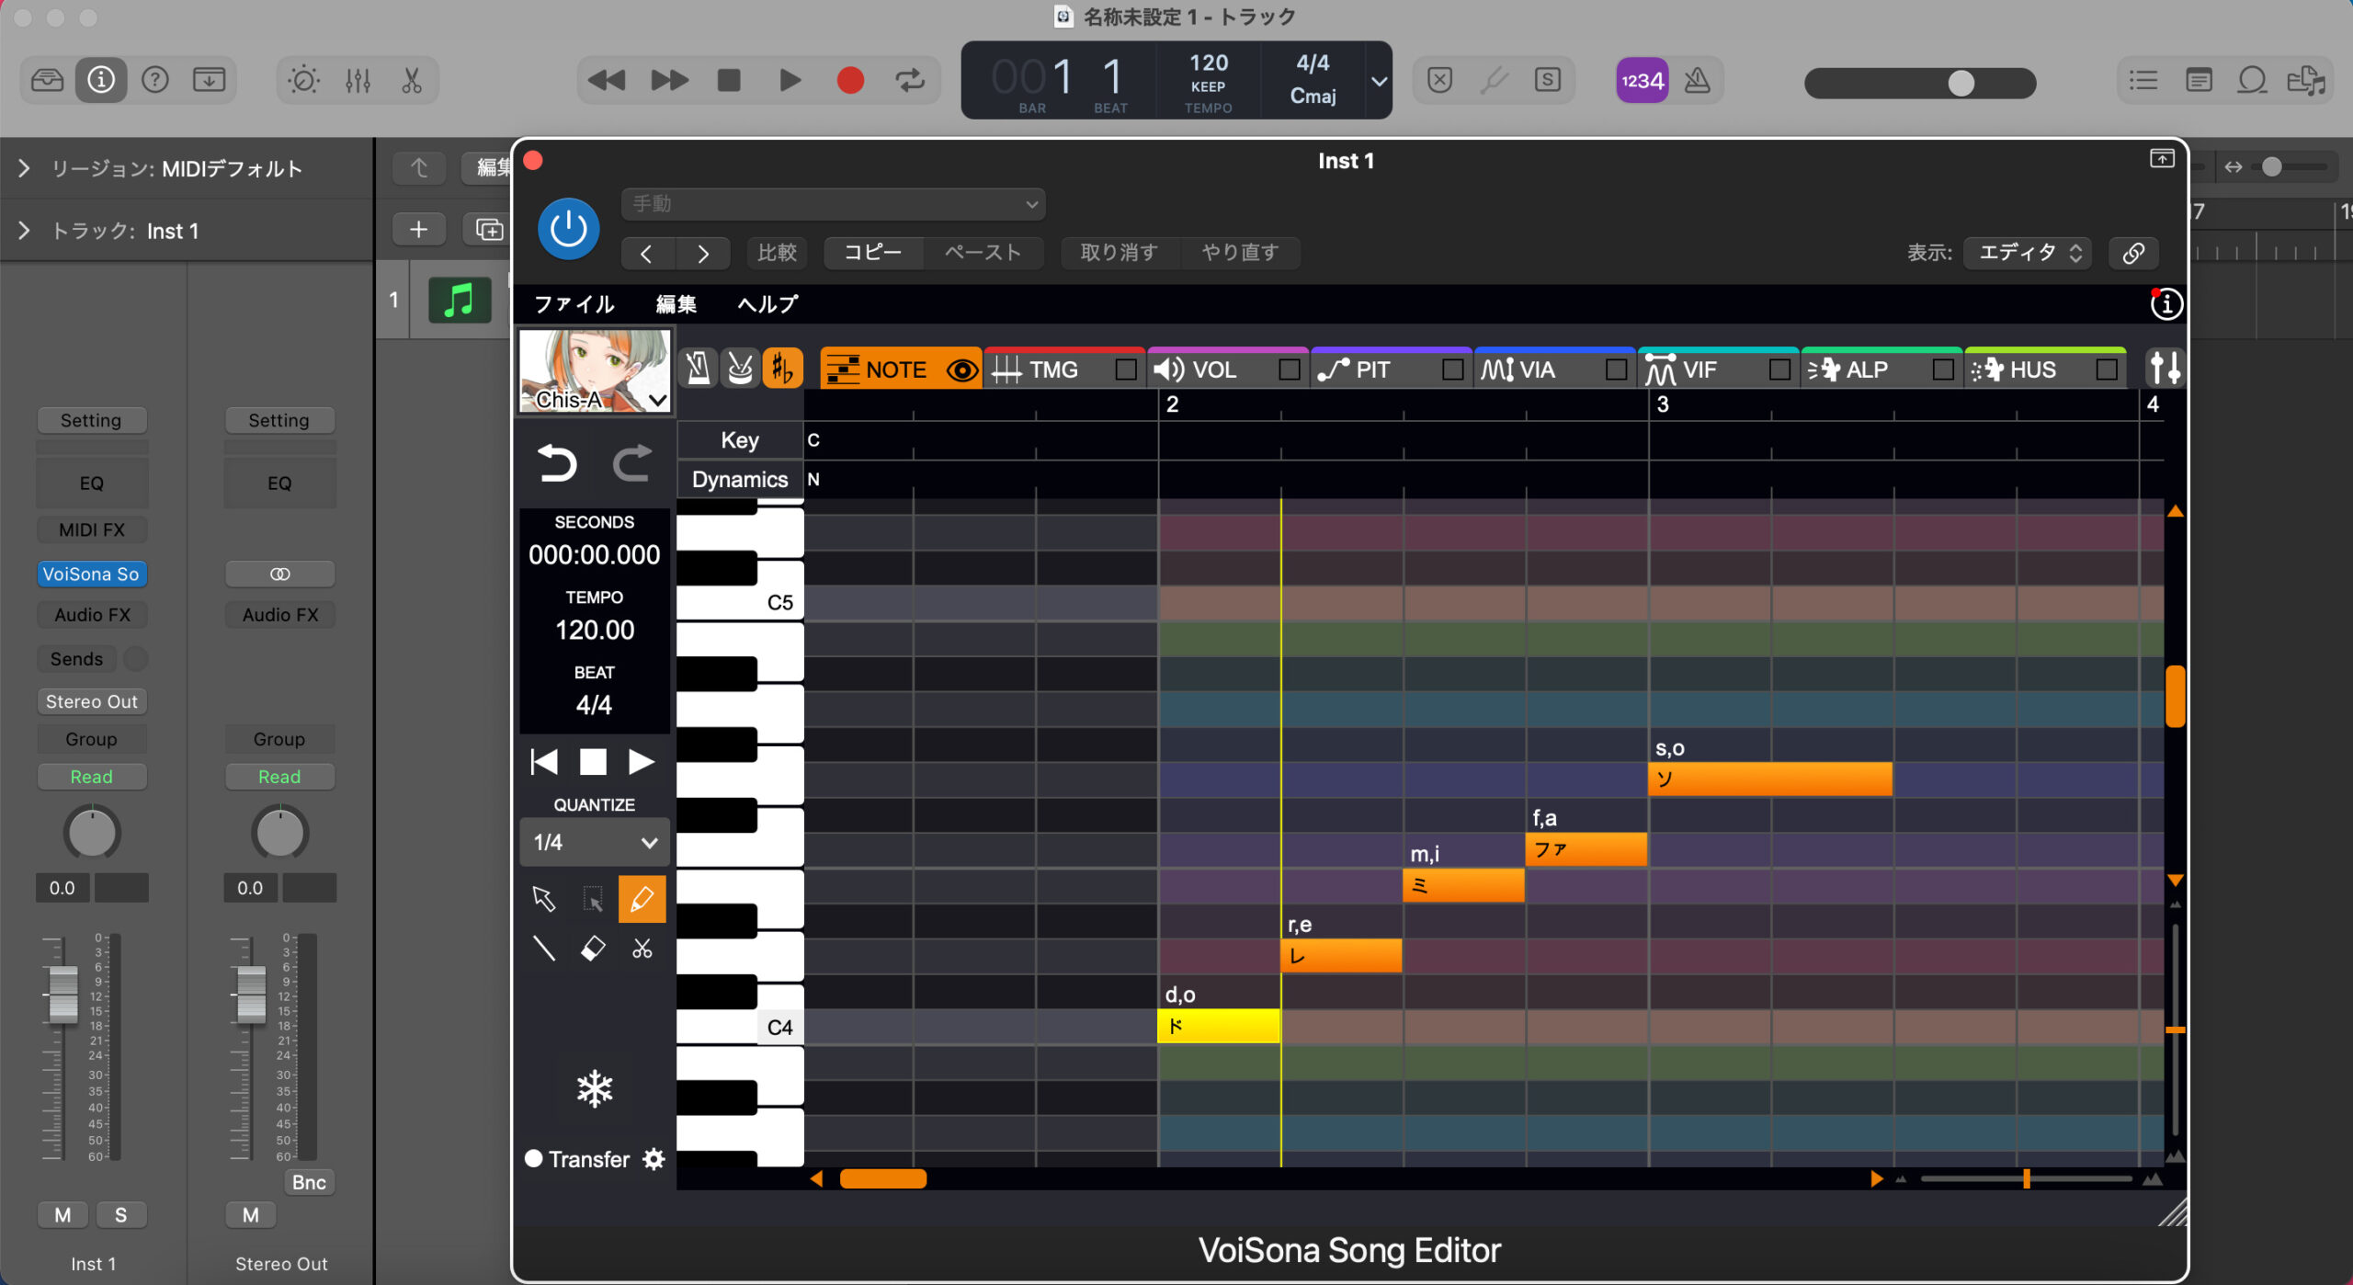
Task: Click the orange pitch snap icon
Action: click(782, 370)
